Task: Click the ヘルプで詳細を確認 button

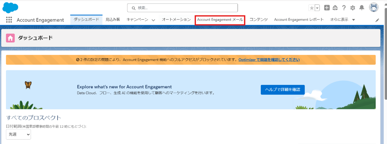Action: tap(282, 89)
